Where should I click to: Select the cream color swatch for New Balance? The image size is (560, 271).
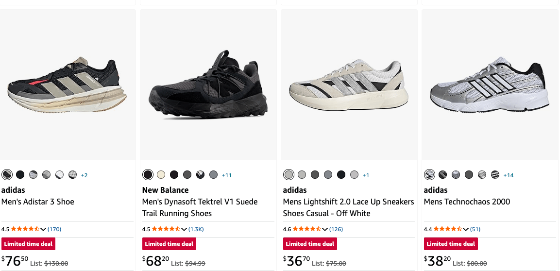click(161, 175)
